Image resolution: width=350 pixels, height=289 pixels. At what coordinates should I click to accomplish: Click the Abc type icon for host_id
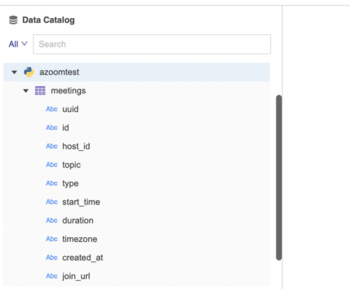pos(52,146)
